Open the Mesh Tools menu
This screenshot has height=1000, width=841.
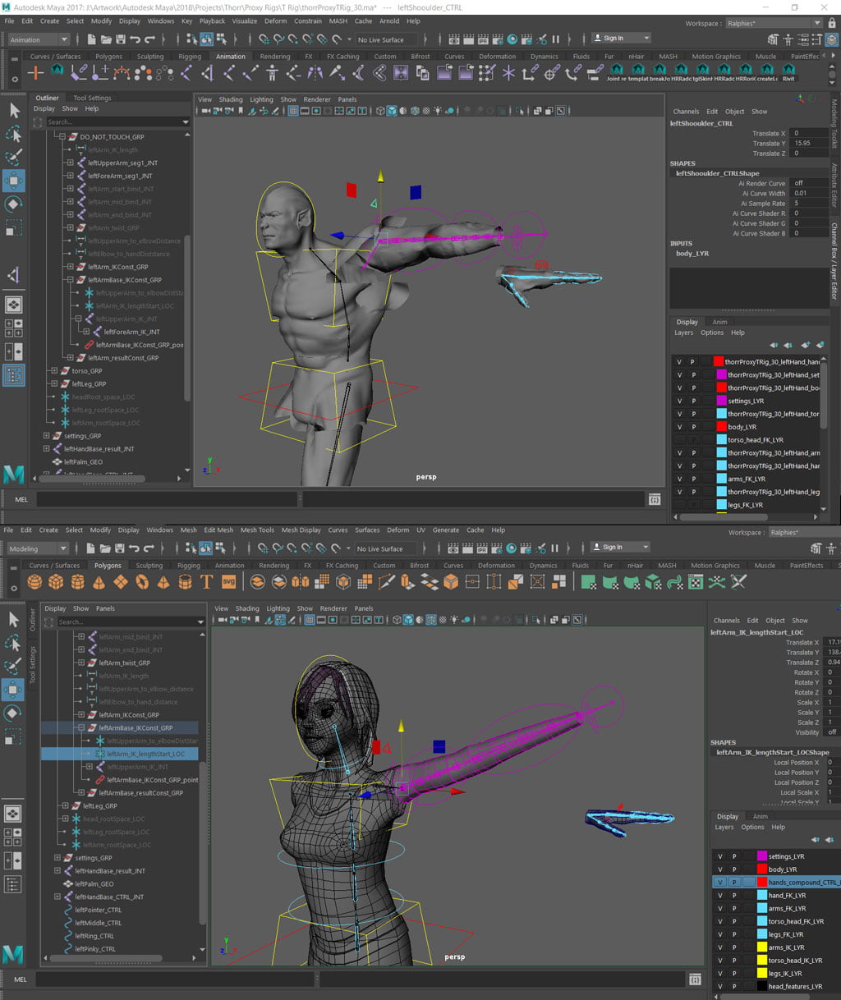pyautogui.click(x=257, y=530)
